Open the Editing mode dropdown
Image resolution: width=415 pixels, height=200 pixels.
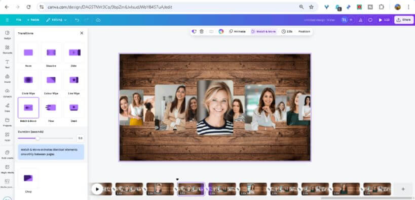click(x=56, y=20)
